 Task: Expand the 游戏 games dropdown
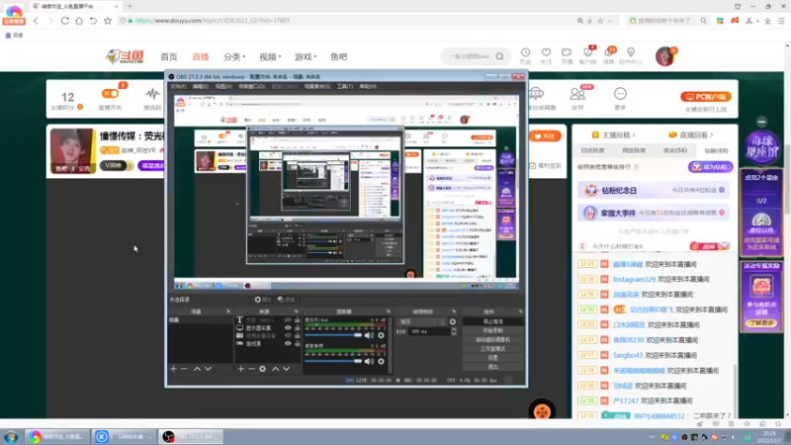[306, 56]
